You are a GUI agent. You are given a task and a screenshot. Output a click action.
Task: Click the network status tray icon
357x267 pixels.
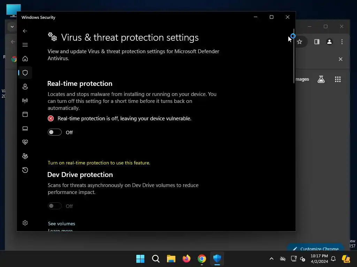click(294, 259)
